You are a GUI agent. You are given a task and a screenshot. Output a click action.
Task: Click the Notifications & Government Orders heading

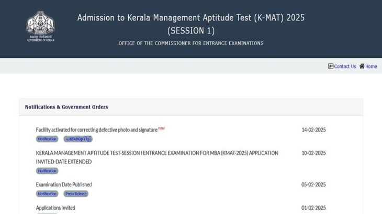[66, 107]
